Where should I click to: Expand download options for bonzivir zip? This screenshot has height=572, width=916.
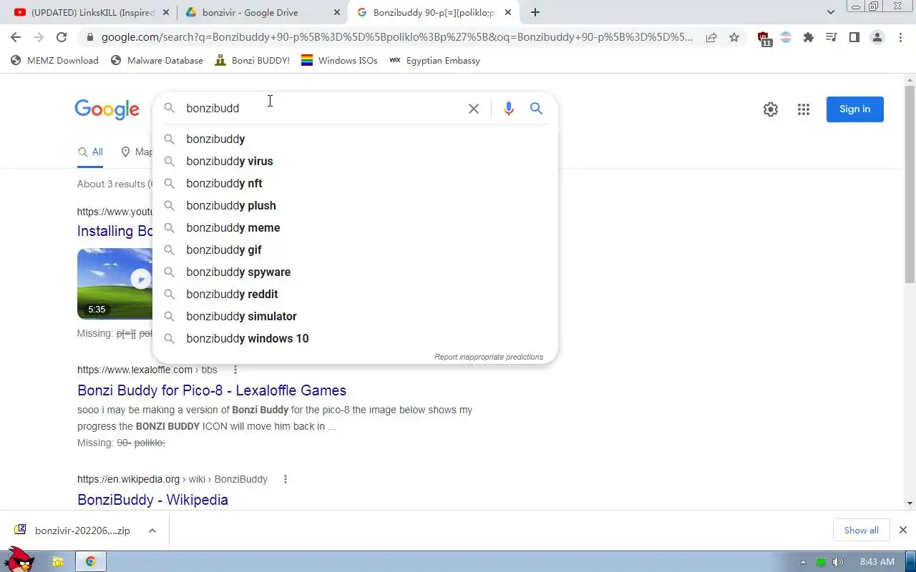pyautogui.click(x=152, y=531)
